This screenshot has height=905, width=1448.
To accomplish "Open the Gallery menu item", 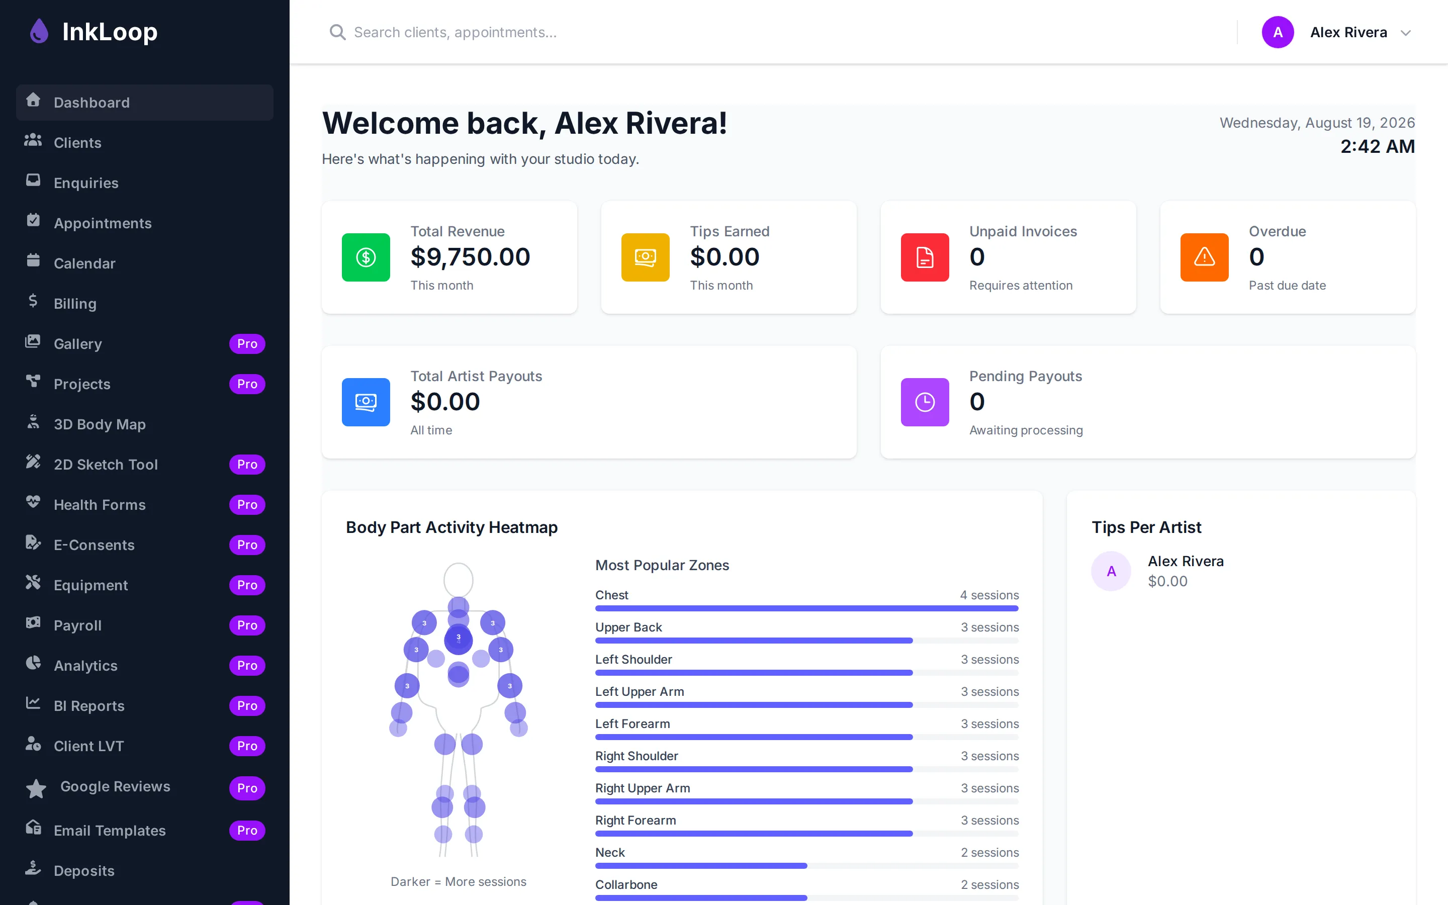I will click(x=145, y=343).
